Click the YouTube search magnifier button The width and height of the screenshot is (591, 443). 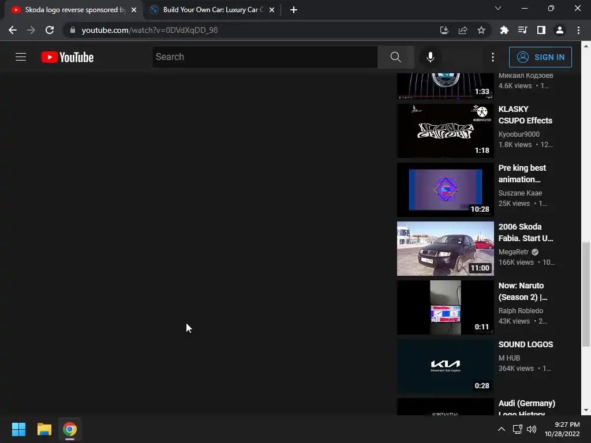pos(395,57)
